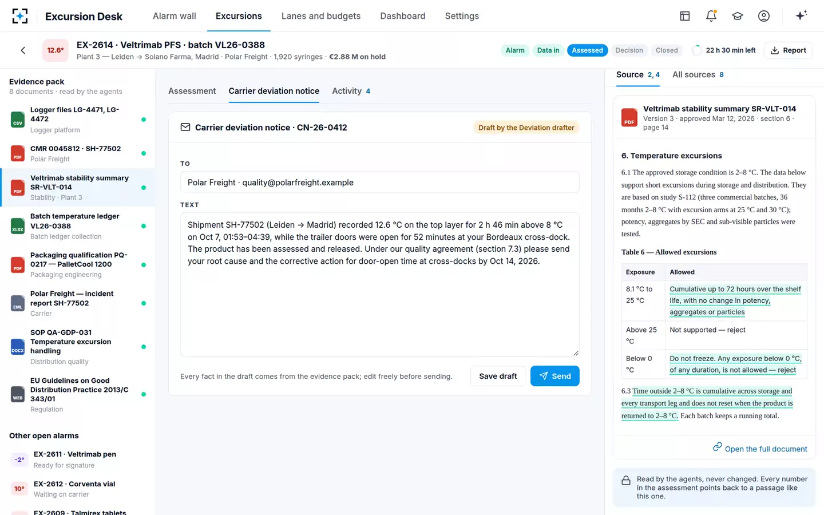Open the layout panel icon in header
Viewport: 824px width, 515px height.
685,16
